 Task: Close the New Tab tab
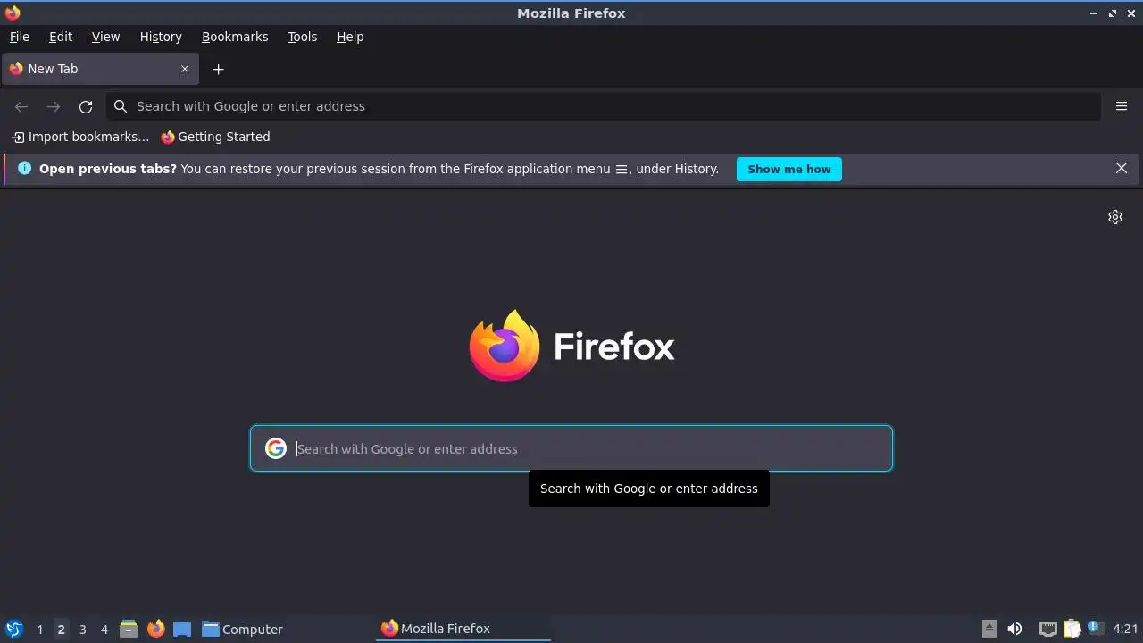(x=185, y=69)
